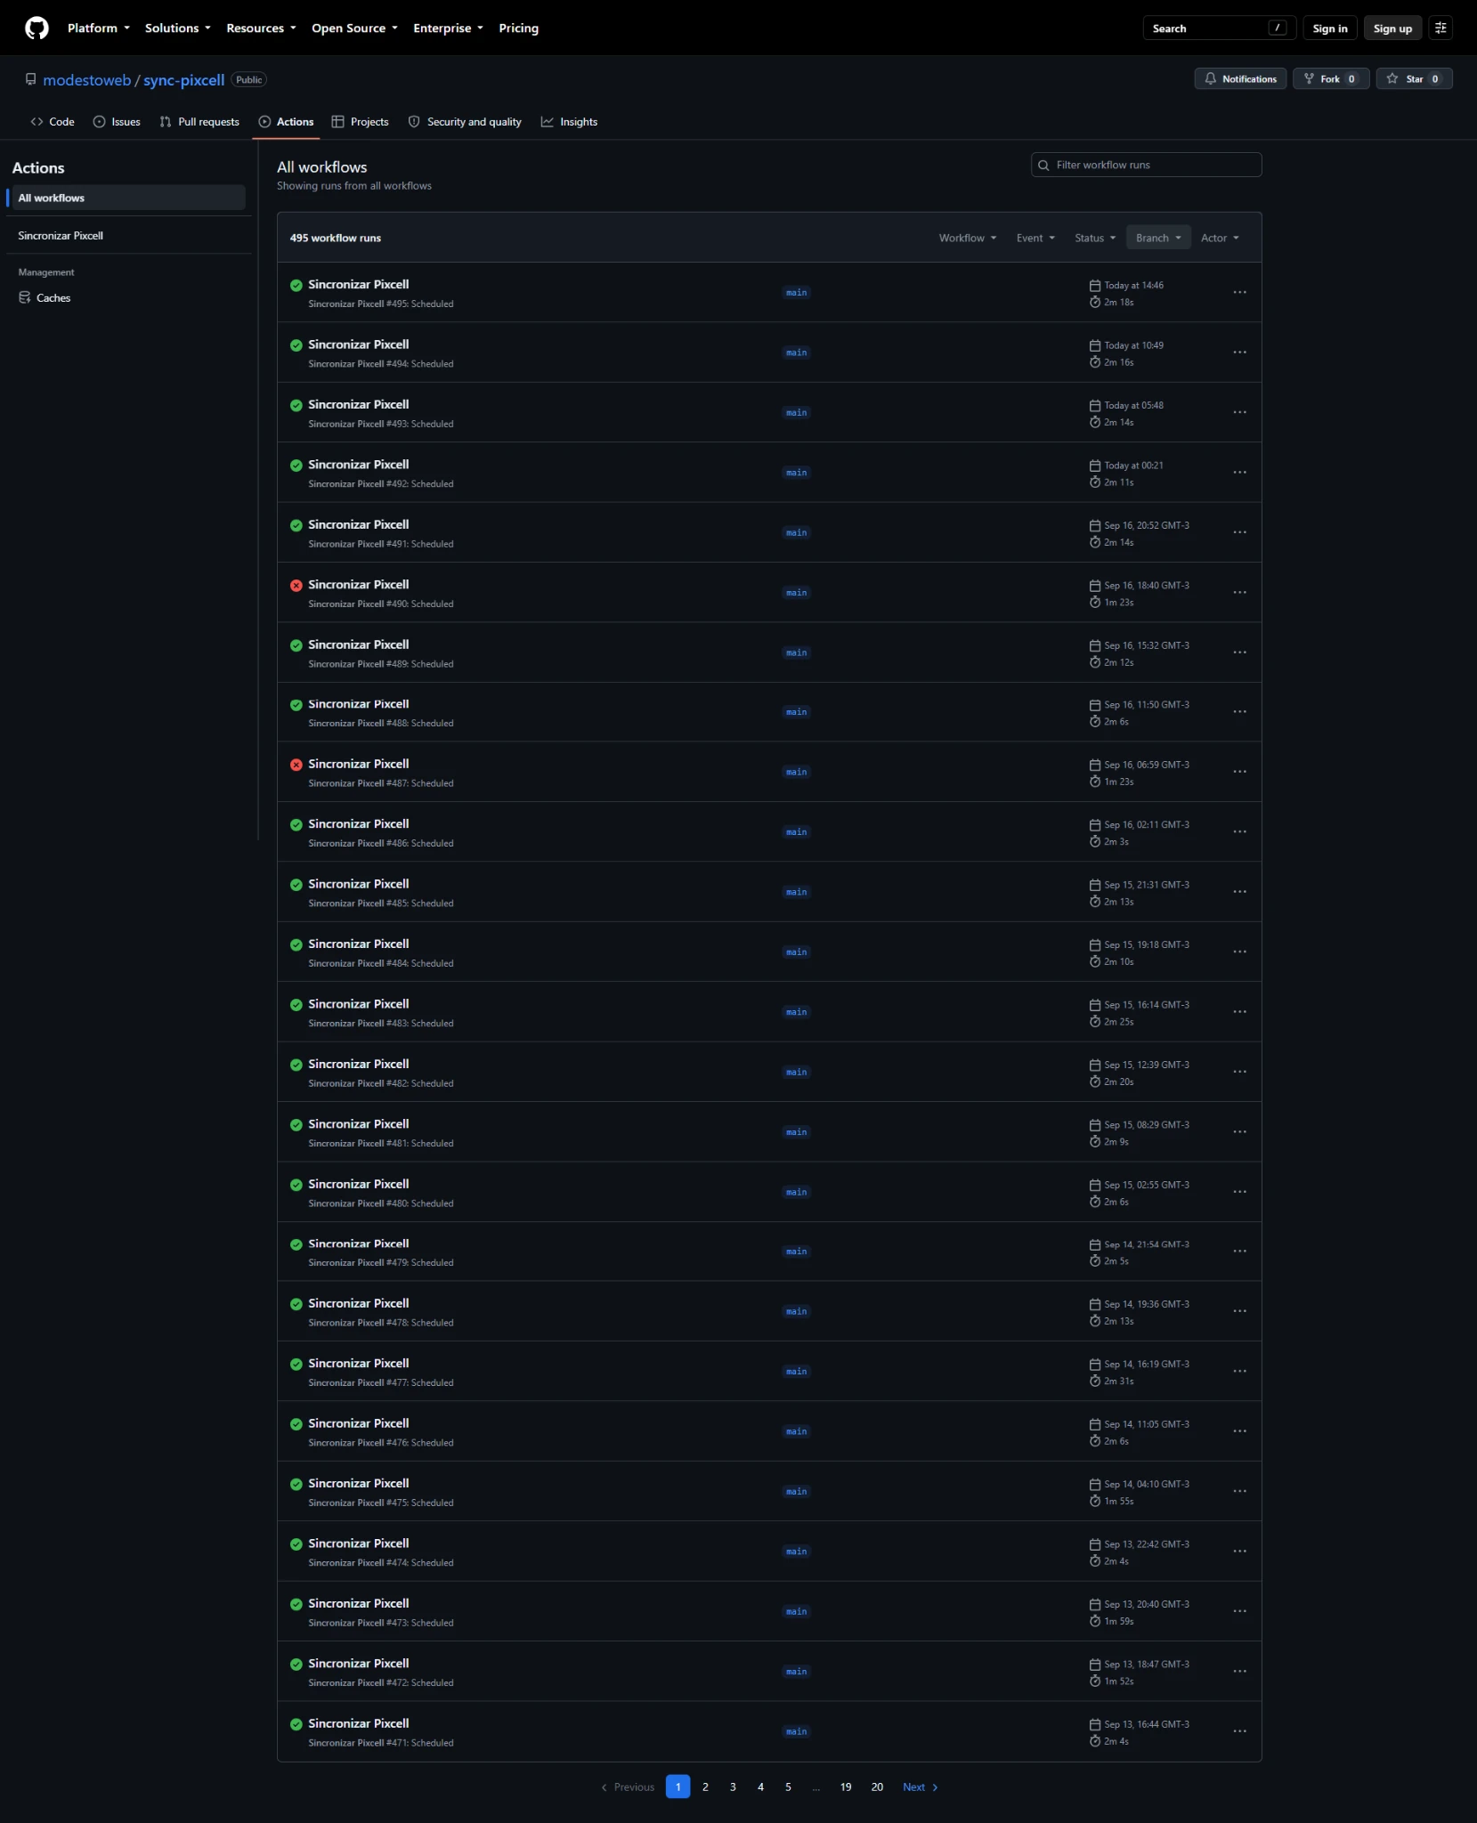
Task: Open the three-dot menu for run #493
Action: (x=1239, y=412)
